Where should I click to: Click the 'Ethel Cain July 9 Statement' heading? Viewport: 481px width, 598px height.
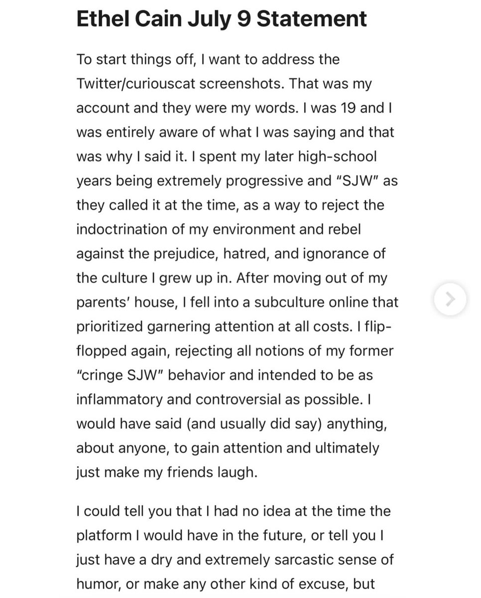pos(222,18)
